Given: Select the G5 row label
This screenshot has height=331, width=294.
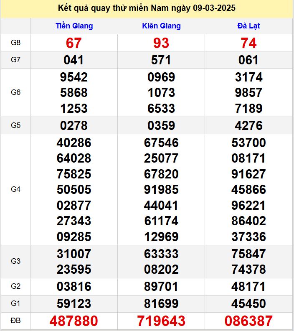Looking at the screenshot, I should pos(15,125).
